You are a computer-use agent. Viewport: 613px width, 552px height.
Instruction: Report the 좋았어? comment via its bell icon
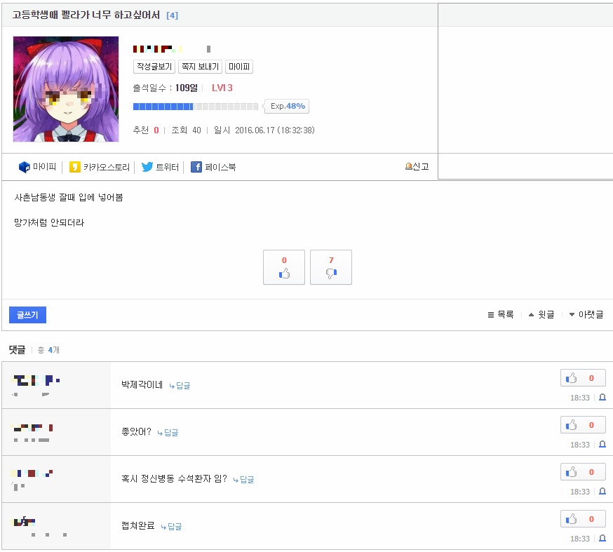click(602, 445)
